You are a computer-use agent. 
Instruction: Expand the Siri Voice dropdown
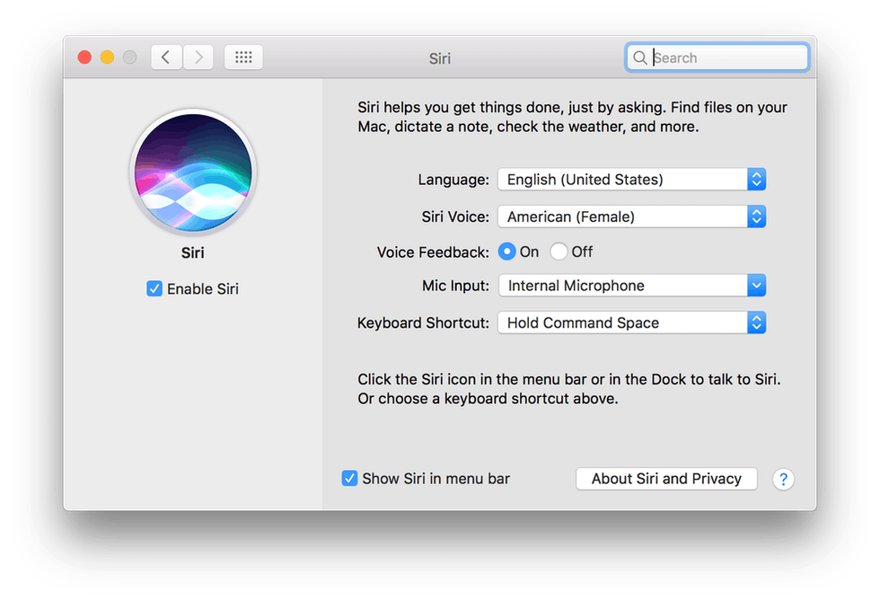631,217
